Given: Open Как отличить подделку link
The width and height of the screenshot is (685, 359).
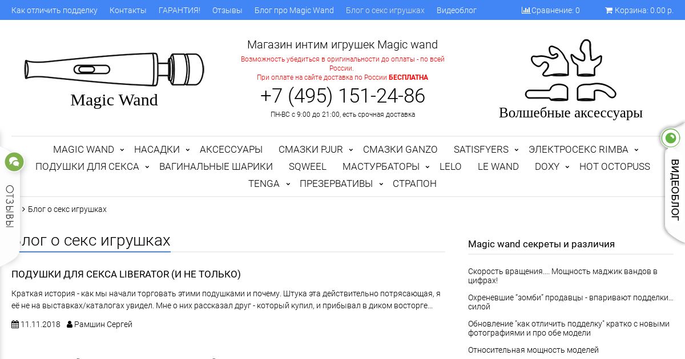Looking at the screenshot, I should click(54, 10).
